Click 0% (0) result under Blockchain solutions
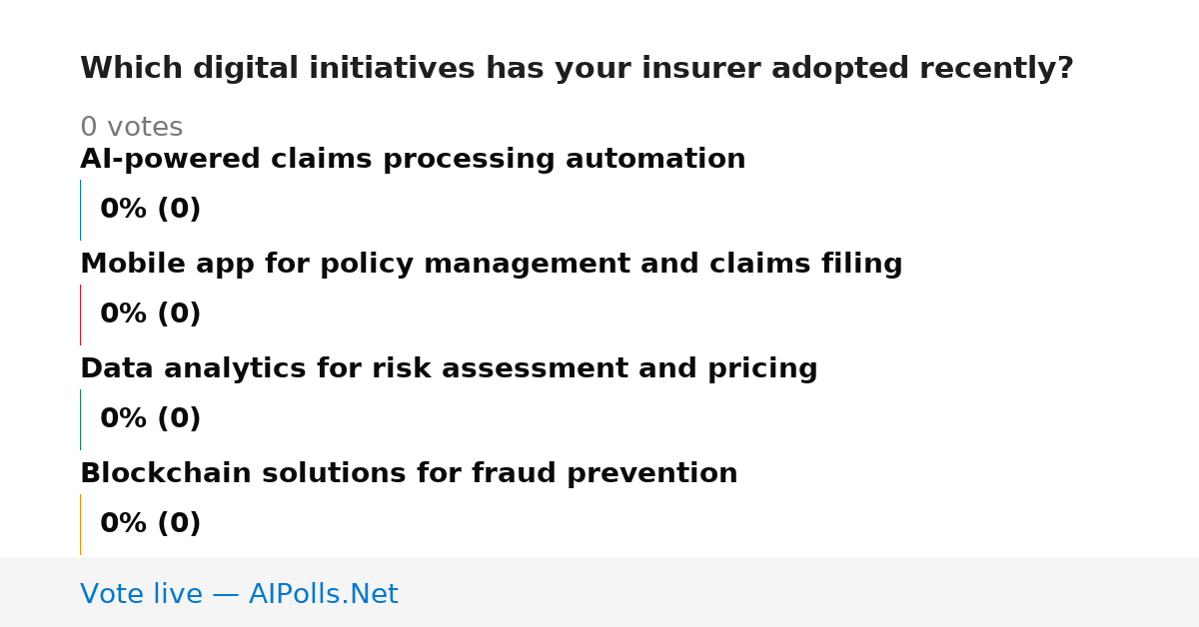The image size is (1199, 627). [150, 524]
